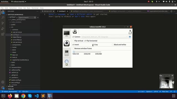Viewport: 177px width, 99px height.
Task: Click Plain Text language mode in status bar
Action: pyautogui.click(x=165, y=92)
